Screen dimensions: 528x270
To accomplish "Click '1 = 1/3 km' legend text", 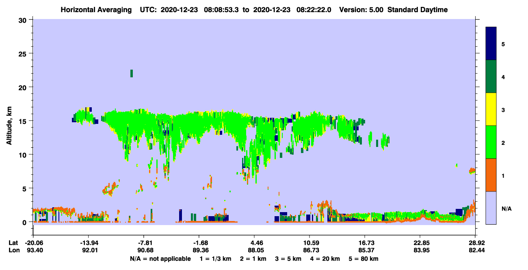I will (x=216, y=259).
